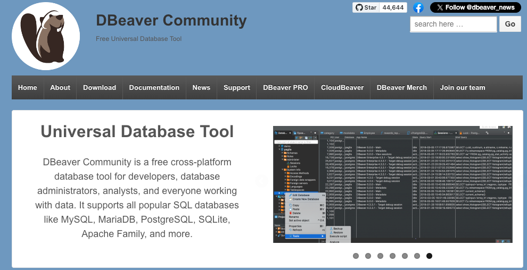Select the third carousel dot
The image size is (527, 270).
point(380,256)
